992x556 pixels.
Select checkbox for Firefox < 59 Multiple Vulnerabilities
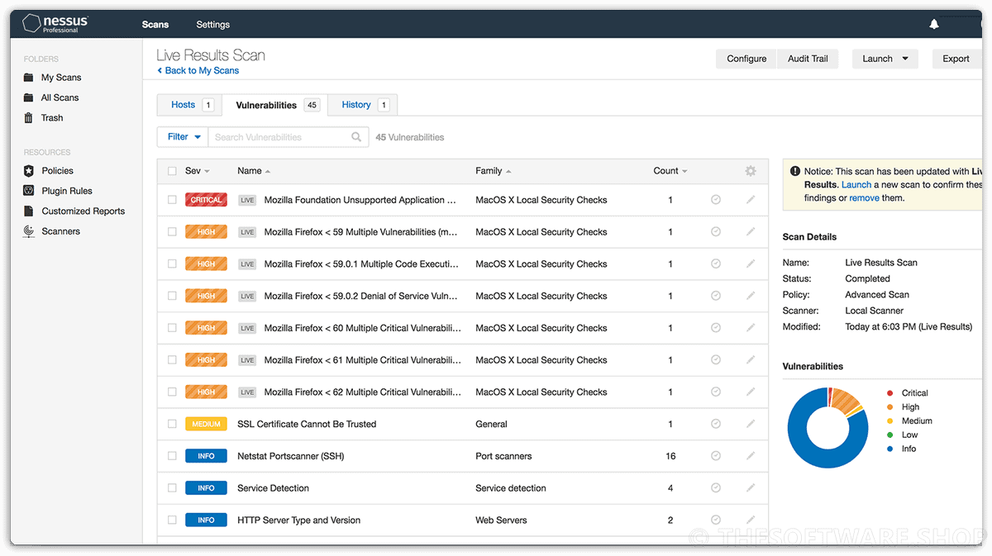(x=172, y=232)
